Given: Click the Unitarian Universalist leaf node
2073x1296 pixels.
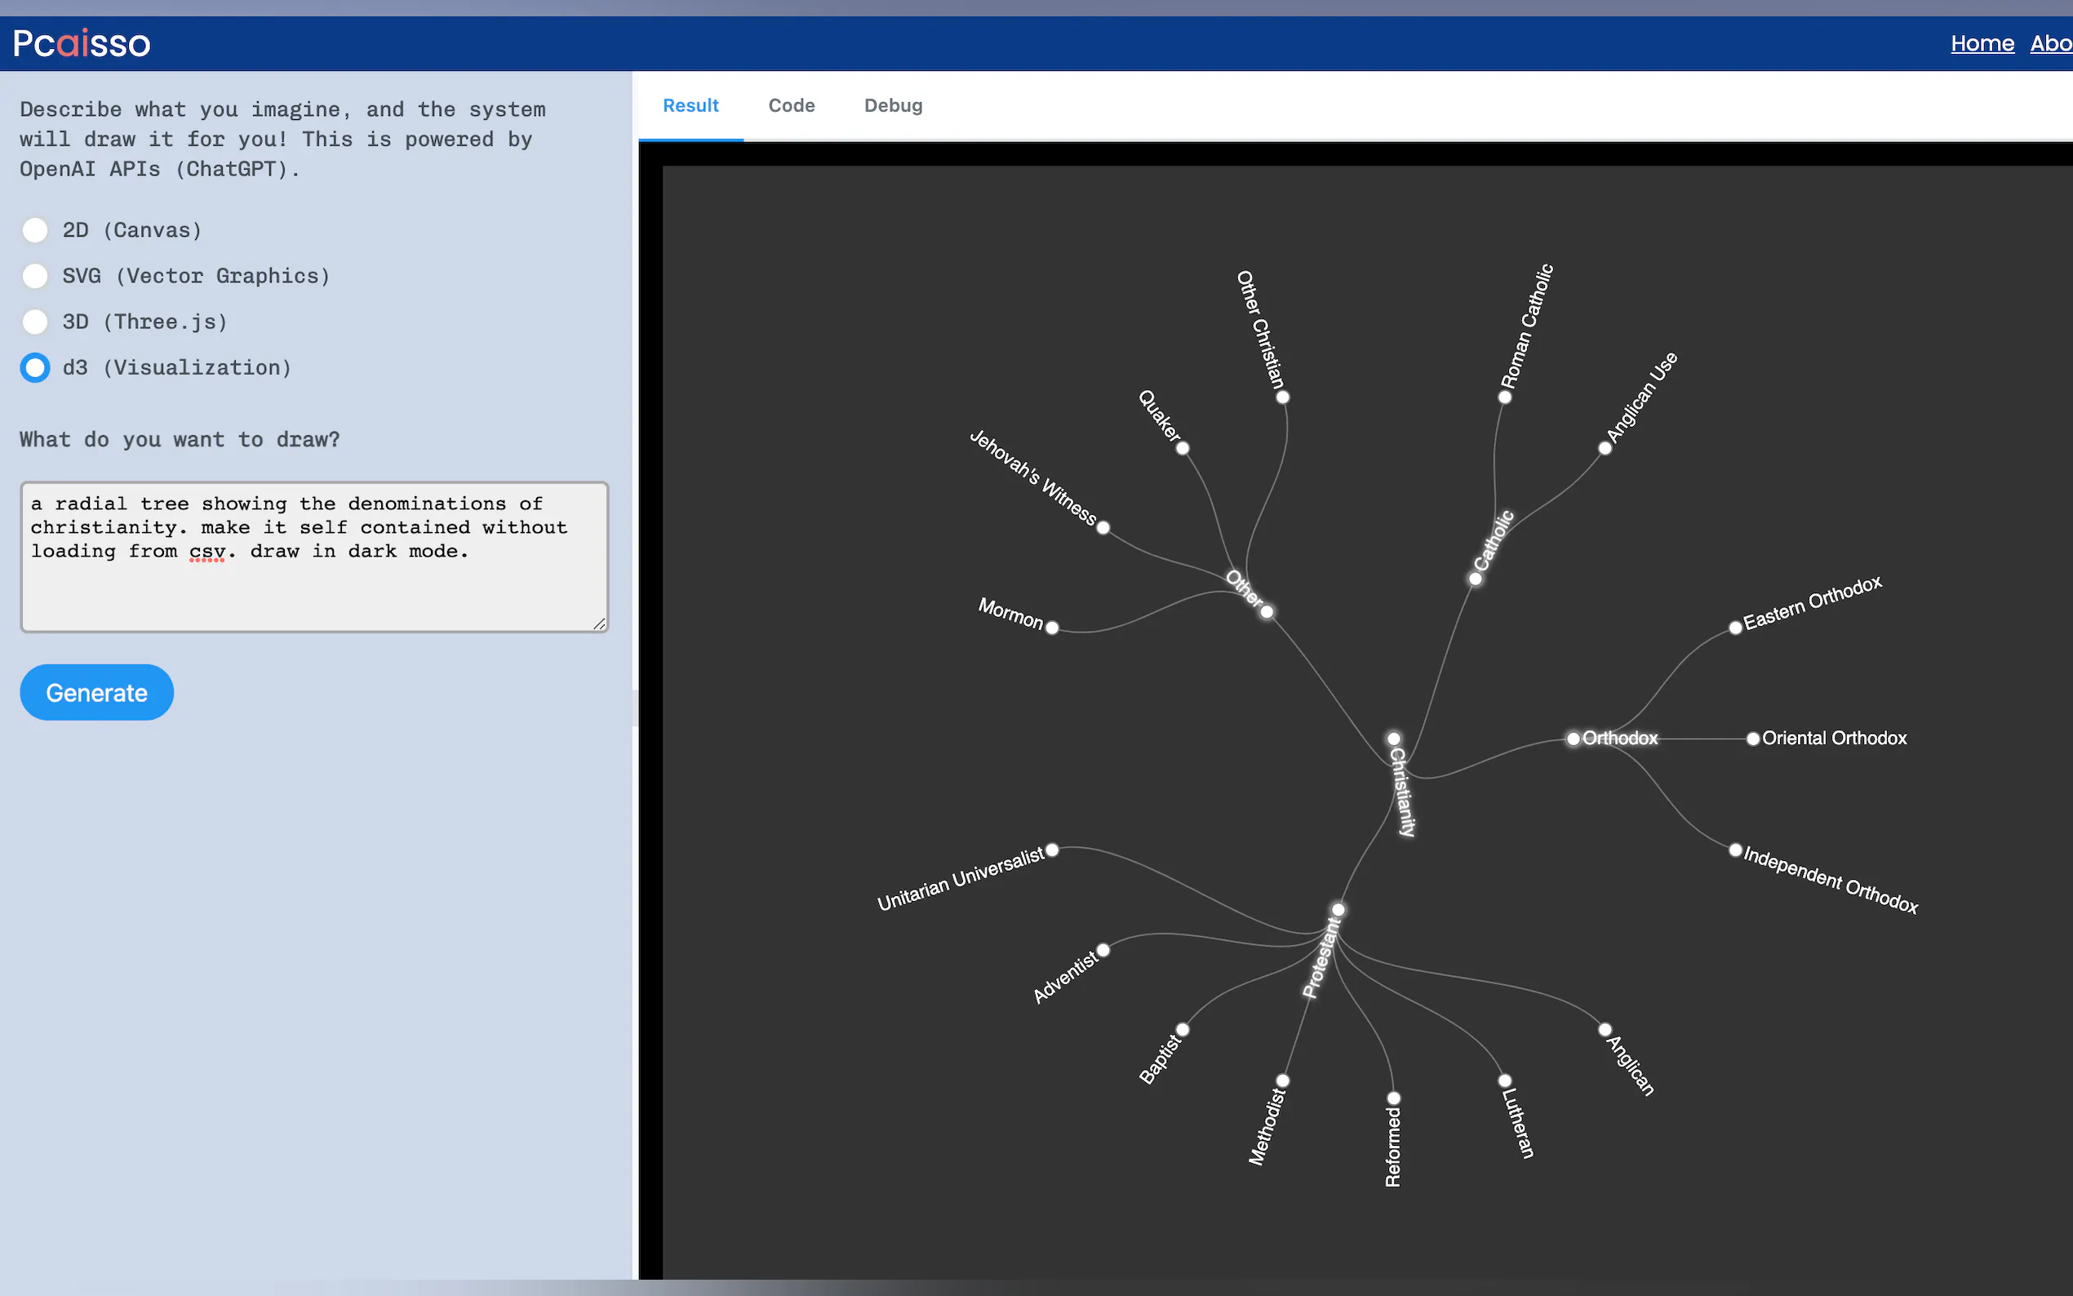Looking at the screenshot, I should pos(1052,850).
